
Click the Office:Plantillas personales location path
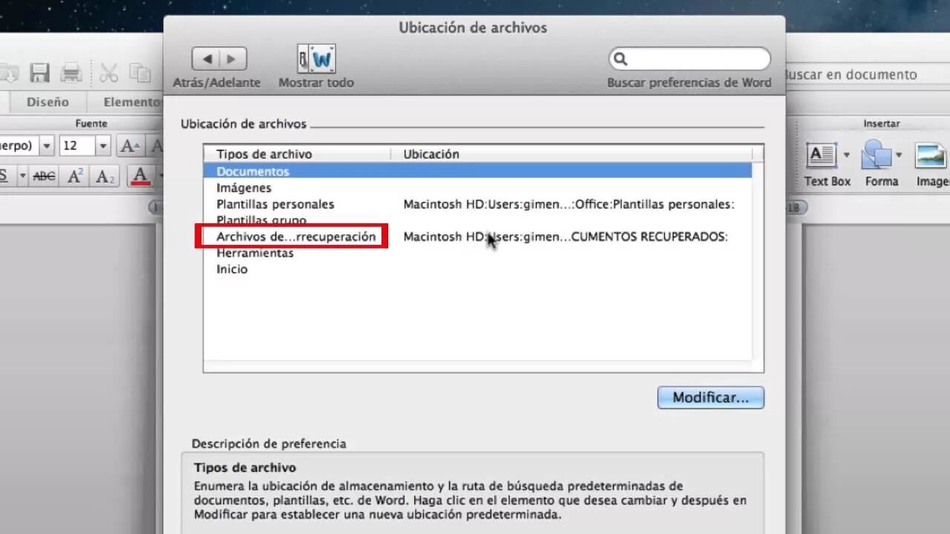point(569,204)
